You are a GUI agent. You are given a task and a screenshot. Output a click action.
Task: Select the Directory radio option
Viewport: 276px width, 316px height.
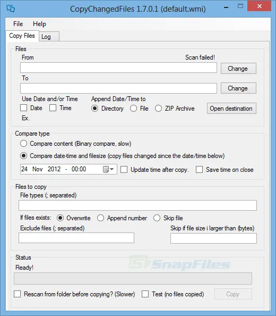pos(94,109)
